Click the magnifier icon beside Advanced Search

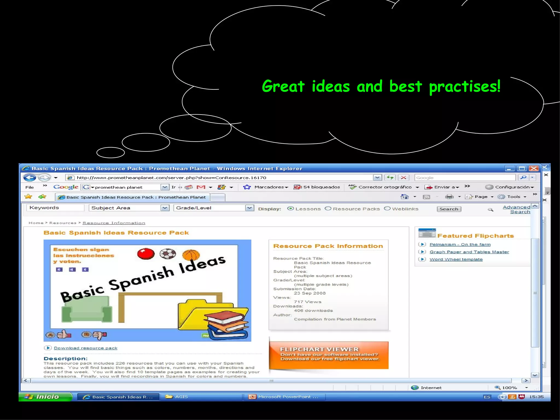[491, 210]
